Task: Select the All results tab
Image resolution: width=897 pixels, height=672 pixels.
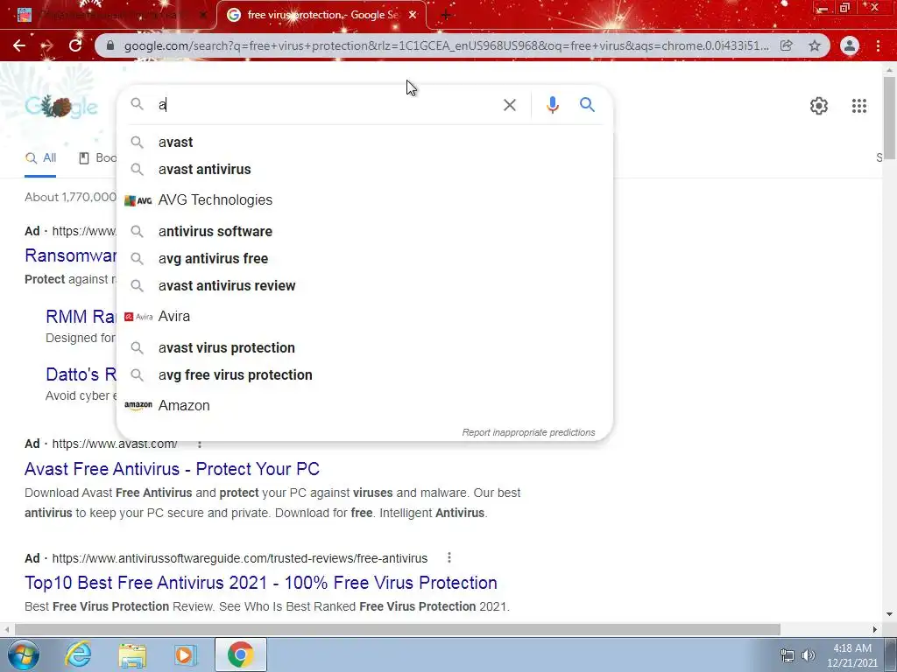Action: click(40, 158)
